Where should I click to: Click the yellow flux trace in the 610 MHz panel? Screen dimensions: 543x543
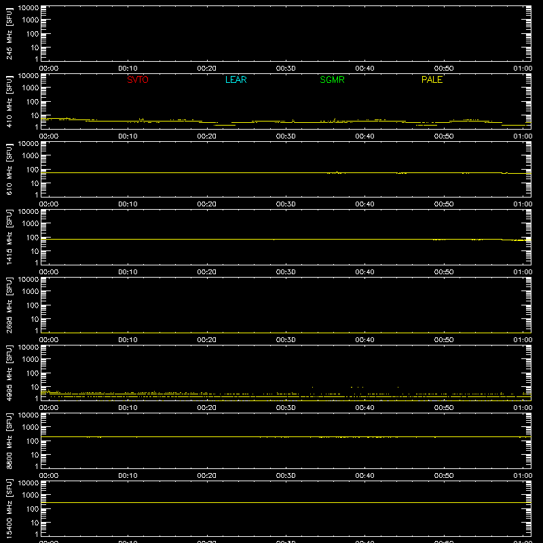point(286,173)
